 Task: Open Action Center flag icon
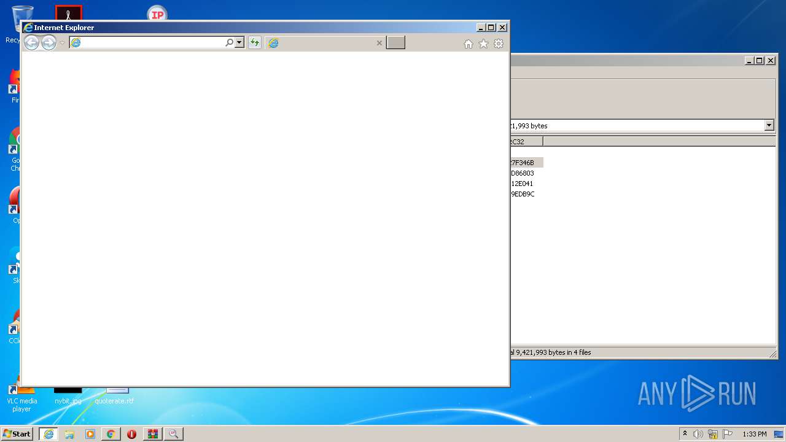tap(728, 434)
